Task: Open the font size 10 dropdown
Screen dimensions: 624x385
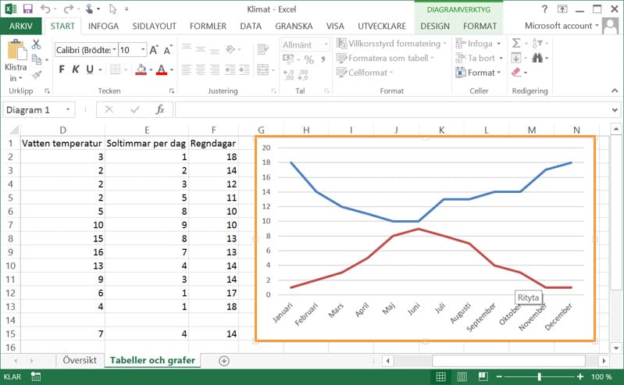Action: click(x=142, y=50)
